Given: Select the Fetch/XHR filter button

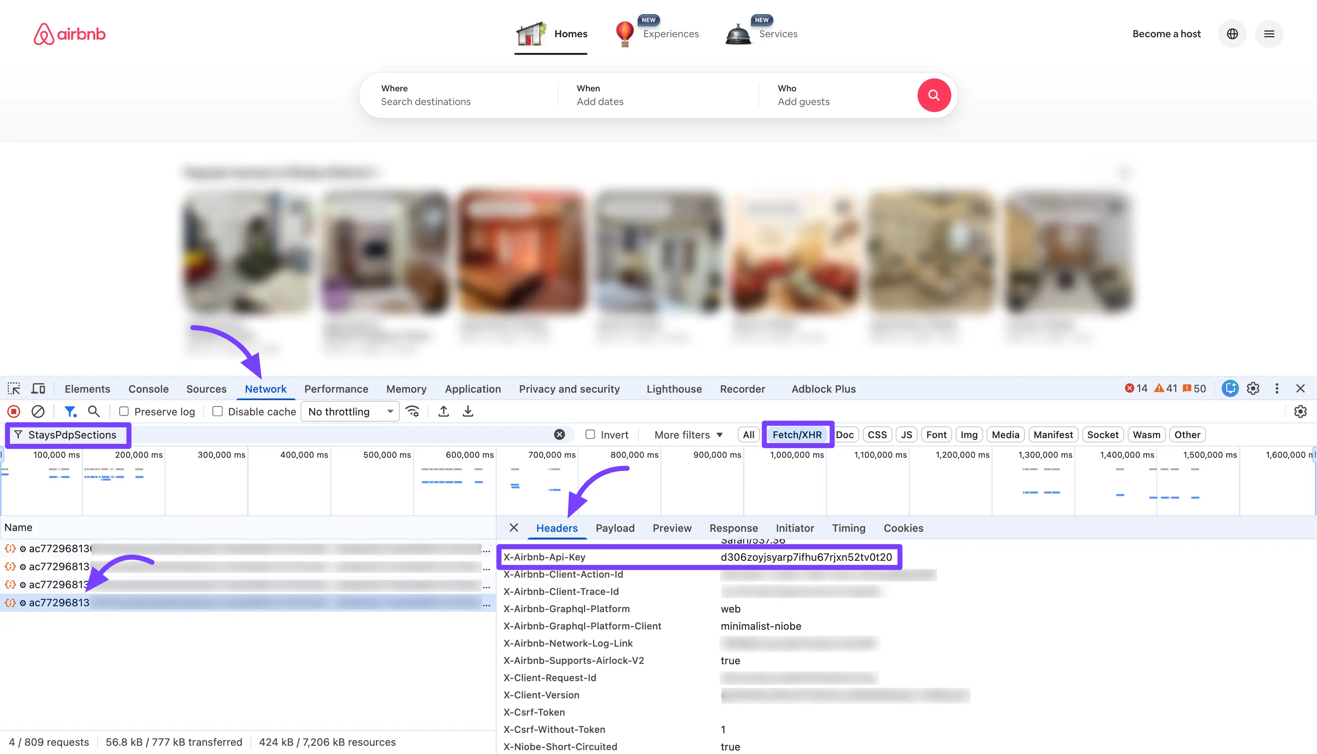Looking at the screenshot, I should click(796, 435).
